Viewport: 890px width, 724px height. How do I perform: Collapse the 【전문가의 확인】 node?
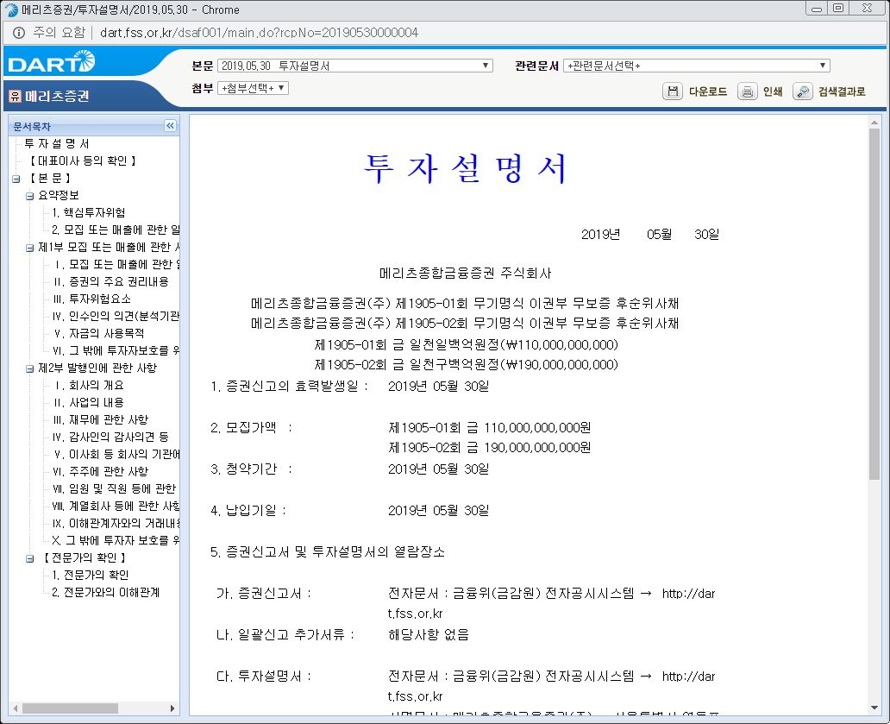29,558
